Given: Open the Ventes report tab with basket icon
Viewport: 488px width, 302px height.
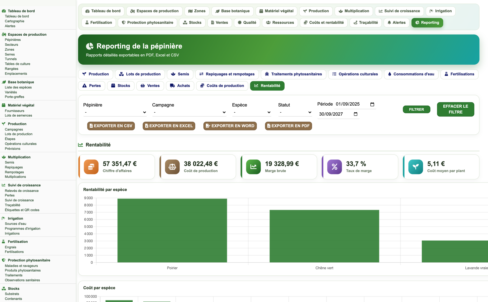Looking at the screenshot, I should click(x=150, y=86).
